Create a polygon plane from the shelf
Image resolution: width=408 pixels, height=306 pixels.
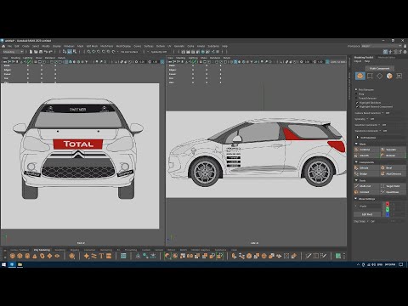coord(49,256)
